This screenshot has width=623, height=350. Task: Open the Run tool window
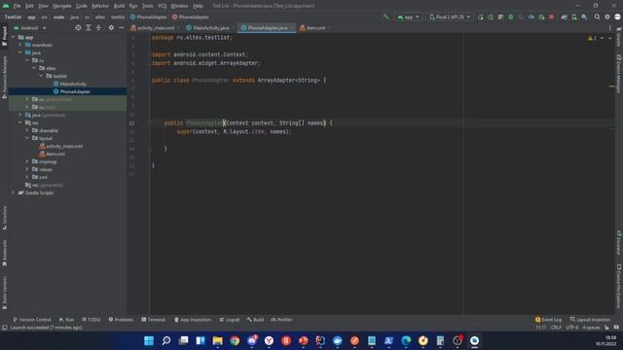pyautogui.click(x=67, y=320)
